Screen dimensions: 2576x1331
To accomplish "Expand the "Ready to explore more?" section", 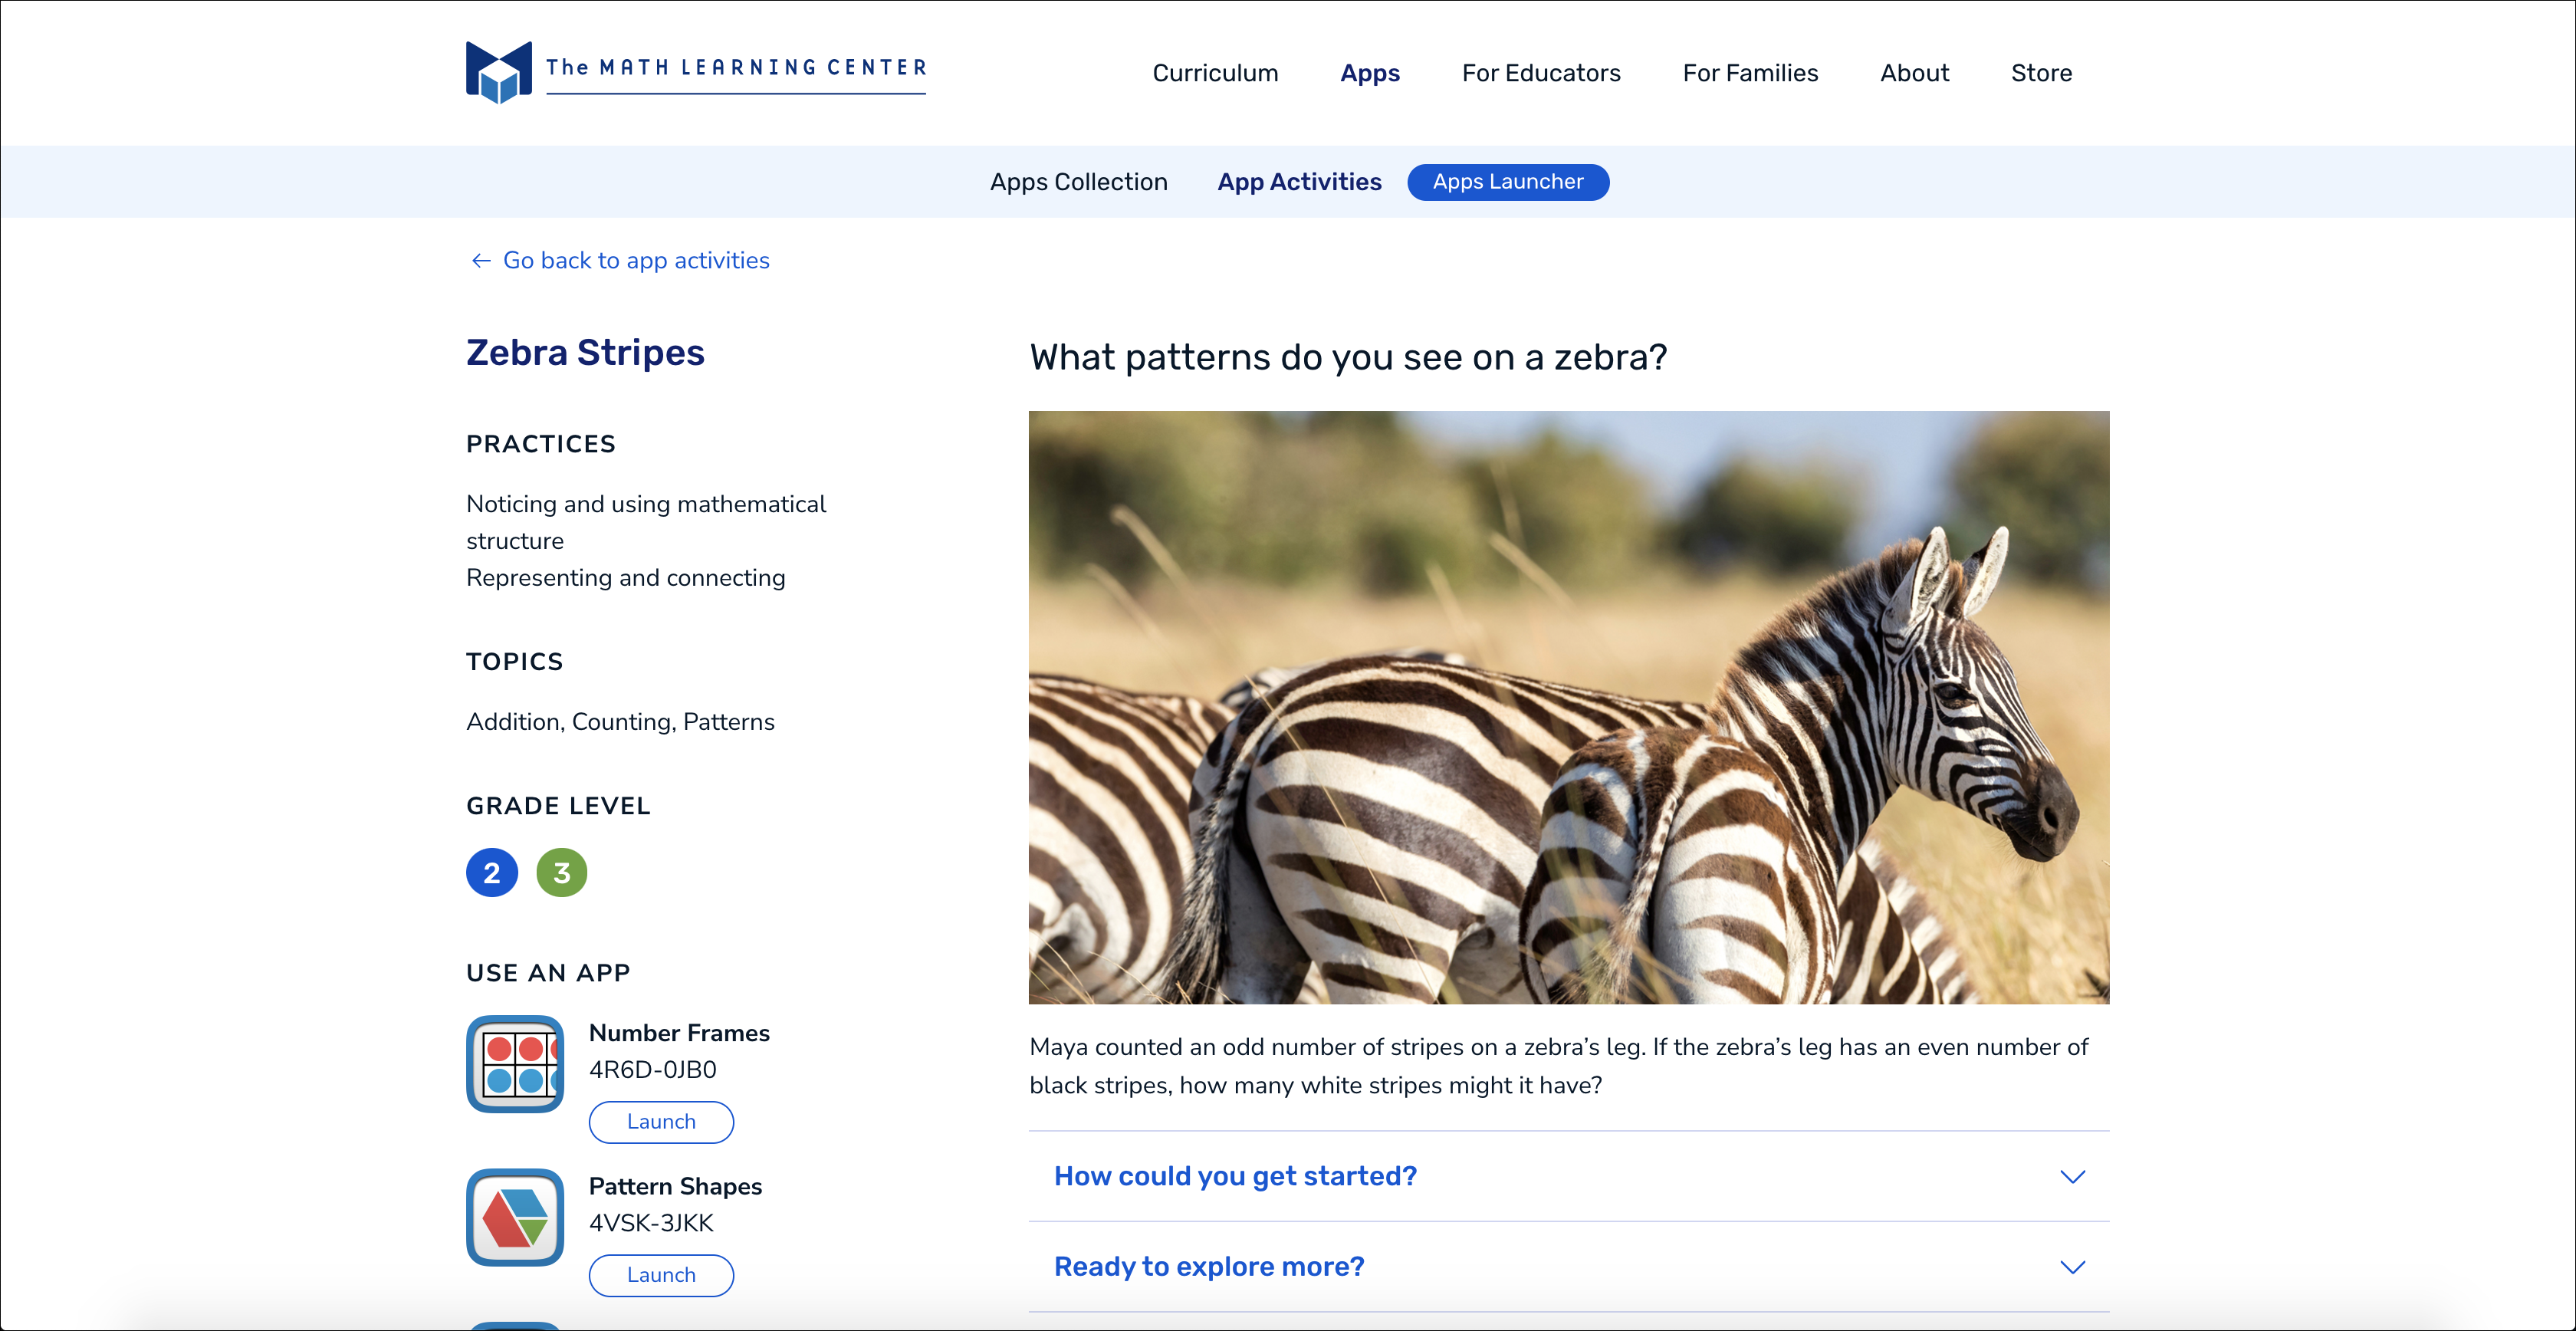I will click(x=1568, y=1267).
